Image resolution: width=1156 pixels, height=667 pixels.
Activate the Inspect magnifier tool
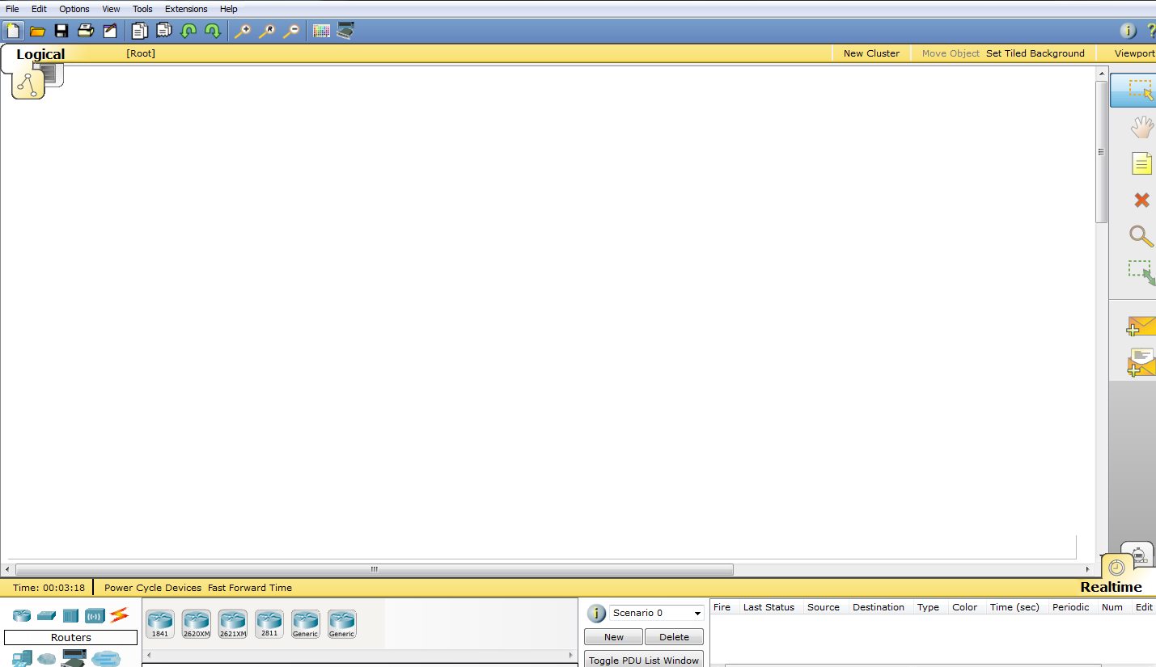[x=1141, y=236]
